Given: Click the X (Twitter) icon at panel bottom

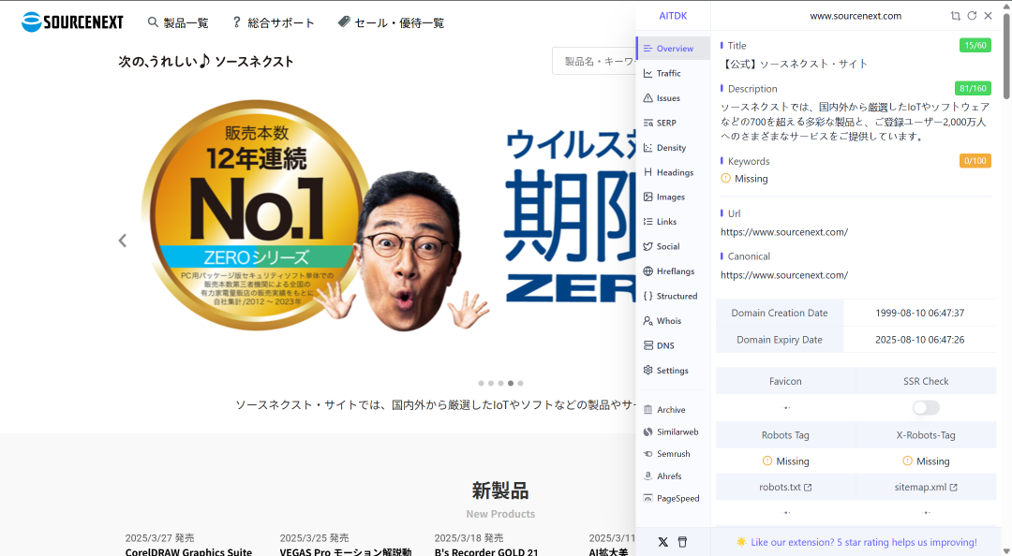Looking at the screenshot, I should (662, 542).
